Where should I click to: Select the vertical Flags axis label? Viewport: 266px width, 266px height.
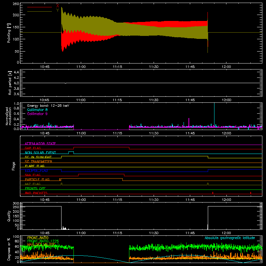coord(14,166)
